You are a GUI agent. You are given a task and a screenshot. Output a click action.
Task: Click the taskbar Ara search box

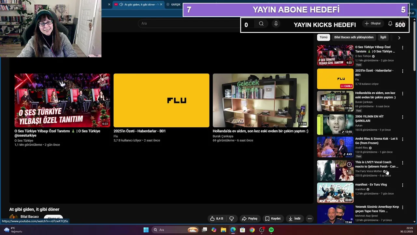pos(176,230)
